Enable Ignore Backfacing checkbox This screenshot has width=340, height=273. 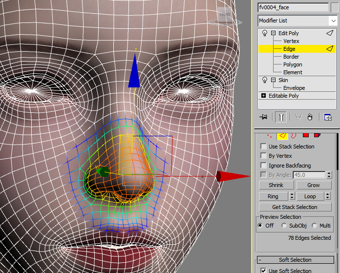263,165
